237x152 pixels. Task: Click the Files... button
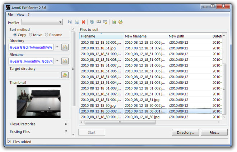pyautogui.click(x=214, y=132)
